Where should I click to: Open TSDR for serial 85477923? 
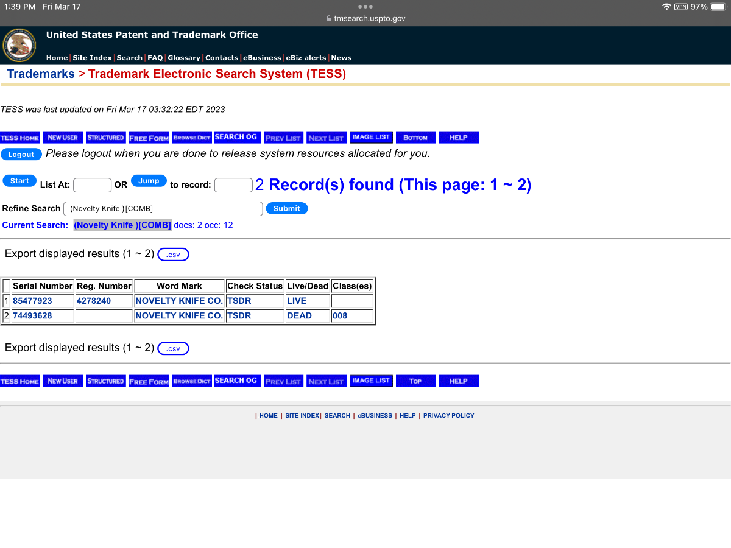239,301
